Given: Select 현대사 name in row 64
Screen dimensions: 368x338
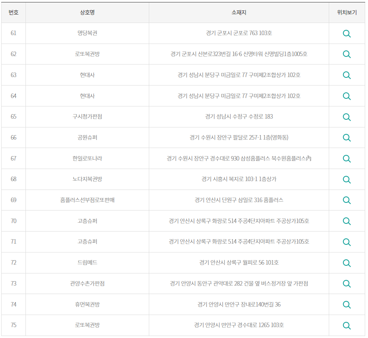Looking at the screenshot, I should (87, 96).
